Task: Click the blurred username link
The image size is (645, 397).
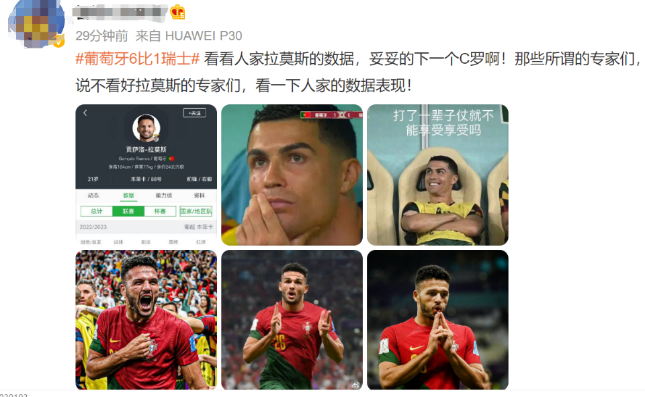Action: (x=120, y=12)
